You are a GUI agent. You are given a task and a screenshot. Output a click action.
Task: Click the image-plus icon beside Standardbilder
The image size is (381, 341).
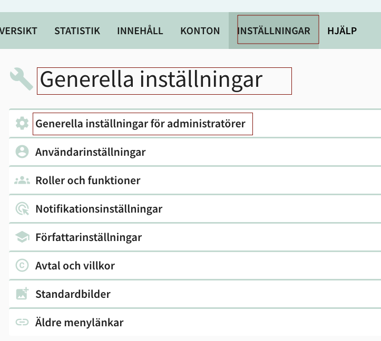pos(22,294)
